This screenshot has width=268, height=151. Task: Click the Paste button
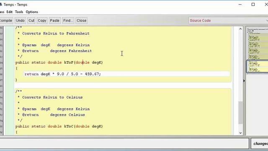(x=55, y=21)
